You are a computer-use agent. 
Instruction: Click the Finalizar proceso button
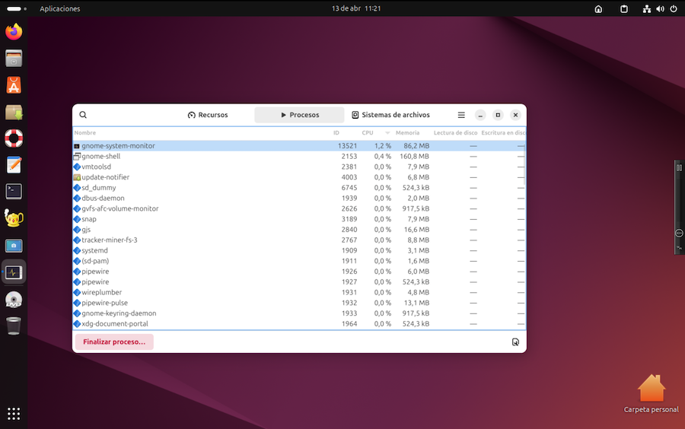(114, 342)
